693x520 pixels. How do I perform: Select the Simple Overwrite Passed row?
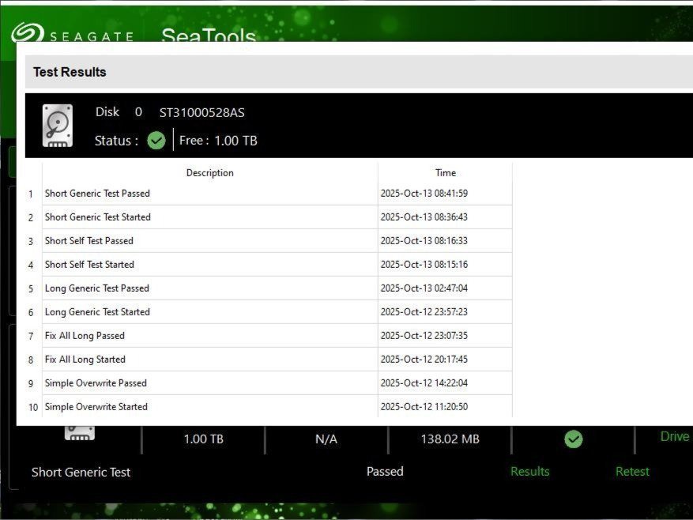[96, 383]
